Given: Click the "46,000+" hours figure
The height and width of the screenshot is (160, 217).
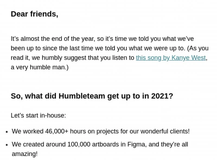Looking at the screenshot, I should pyautogui.click(x=57, y=132).
